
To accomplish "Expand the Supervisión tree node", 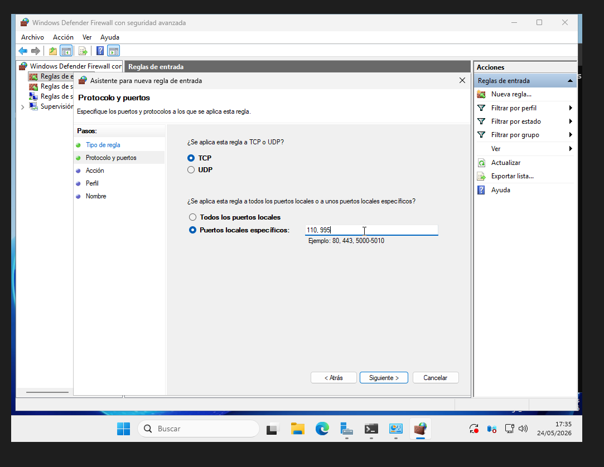I will 22,107.
